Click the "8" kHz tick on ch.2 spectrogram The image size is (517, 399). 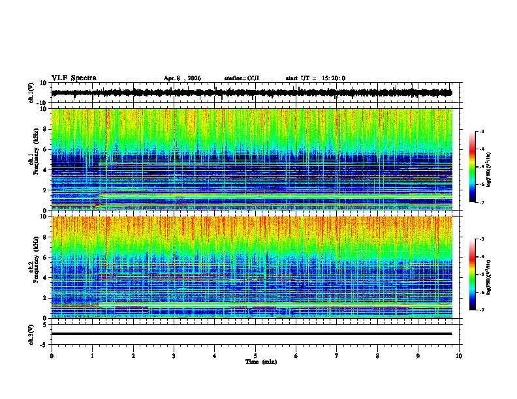pos(45,237)
